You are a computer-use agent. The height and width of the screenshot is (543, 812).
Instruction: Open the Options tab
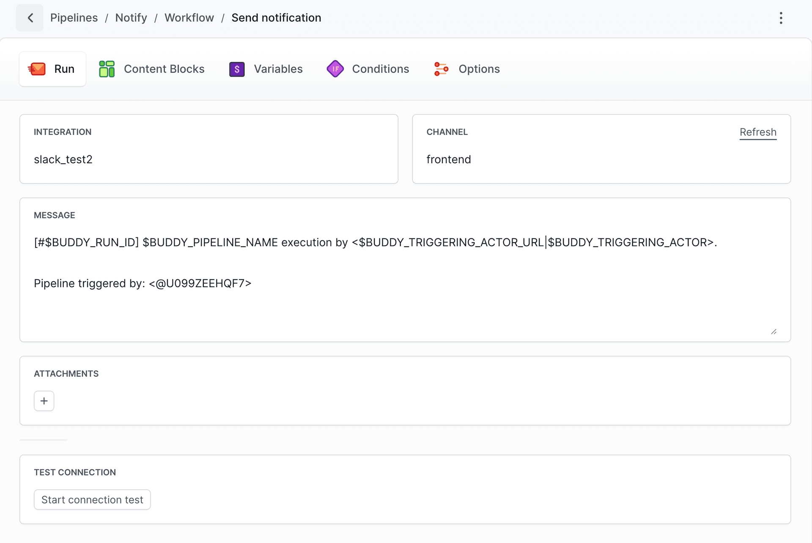(479, 69)
